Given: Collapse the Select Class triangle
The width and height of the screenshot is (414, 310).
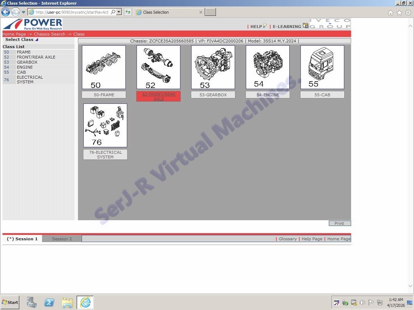Looking at the screenshot, I should (x=37, y=40).
